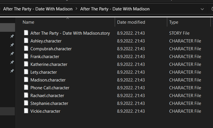Open the address bar history dropdown
Image resolution: width=213 pixels, height=128 pixels.
coord(202,9)
